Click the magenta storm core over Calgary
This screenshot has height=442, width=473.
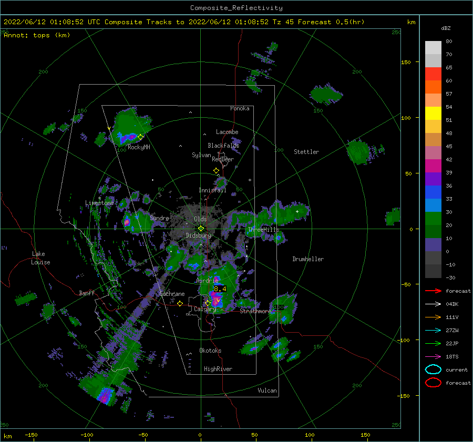tap(215, 301)
